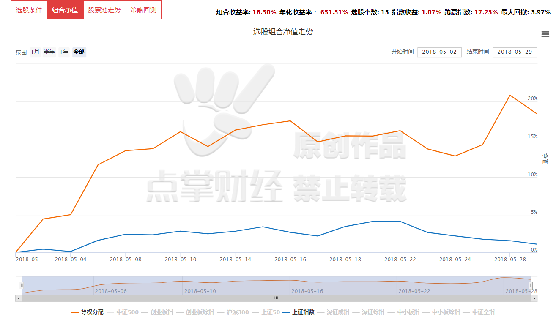Click the navigator scrollbar right arrow
Screen dimensions: 556x320
534,298
